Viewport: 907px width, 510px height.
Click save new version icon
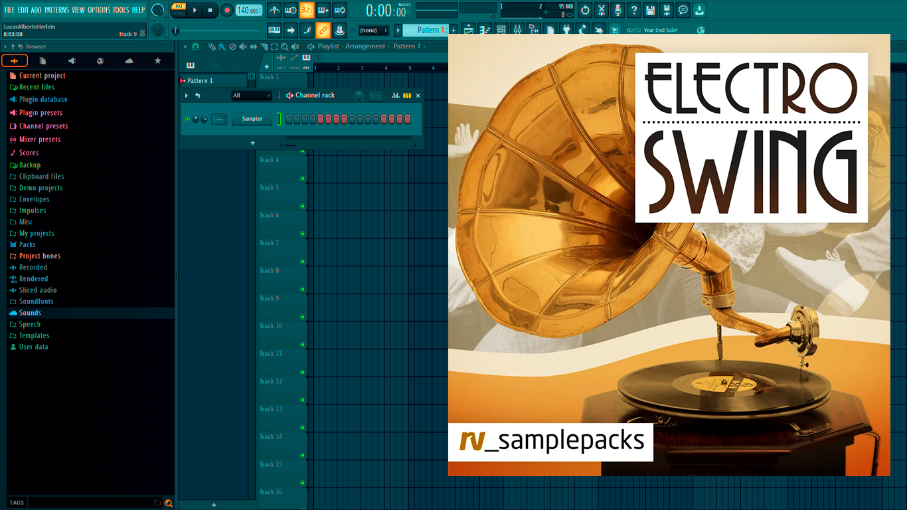tap(667, 10)
